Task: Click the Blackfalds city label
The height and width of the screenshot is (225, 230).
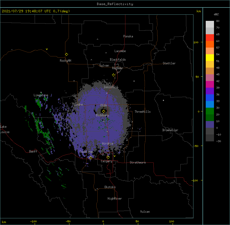Action: [118, 60]
